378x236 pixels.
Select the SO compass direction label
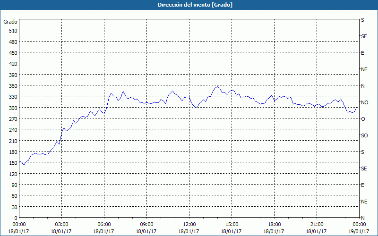pyautogui.click(x=364, y=135)
